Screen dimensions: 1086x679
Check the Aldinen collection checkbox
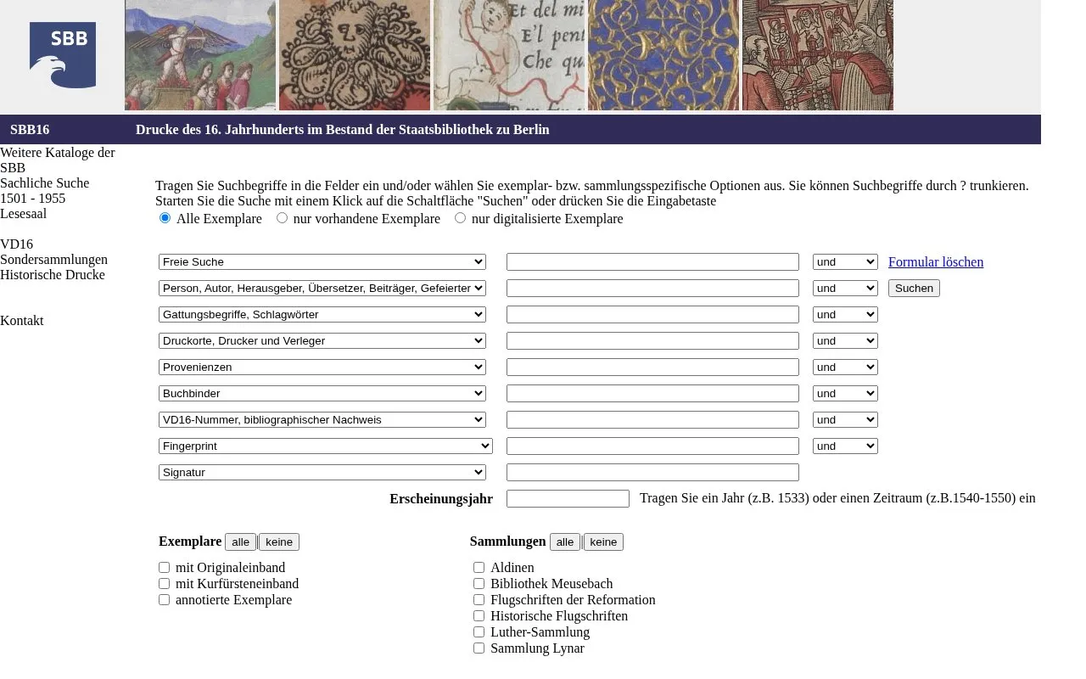click(479, 568)
